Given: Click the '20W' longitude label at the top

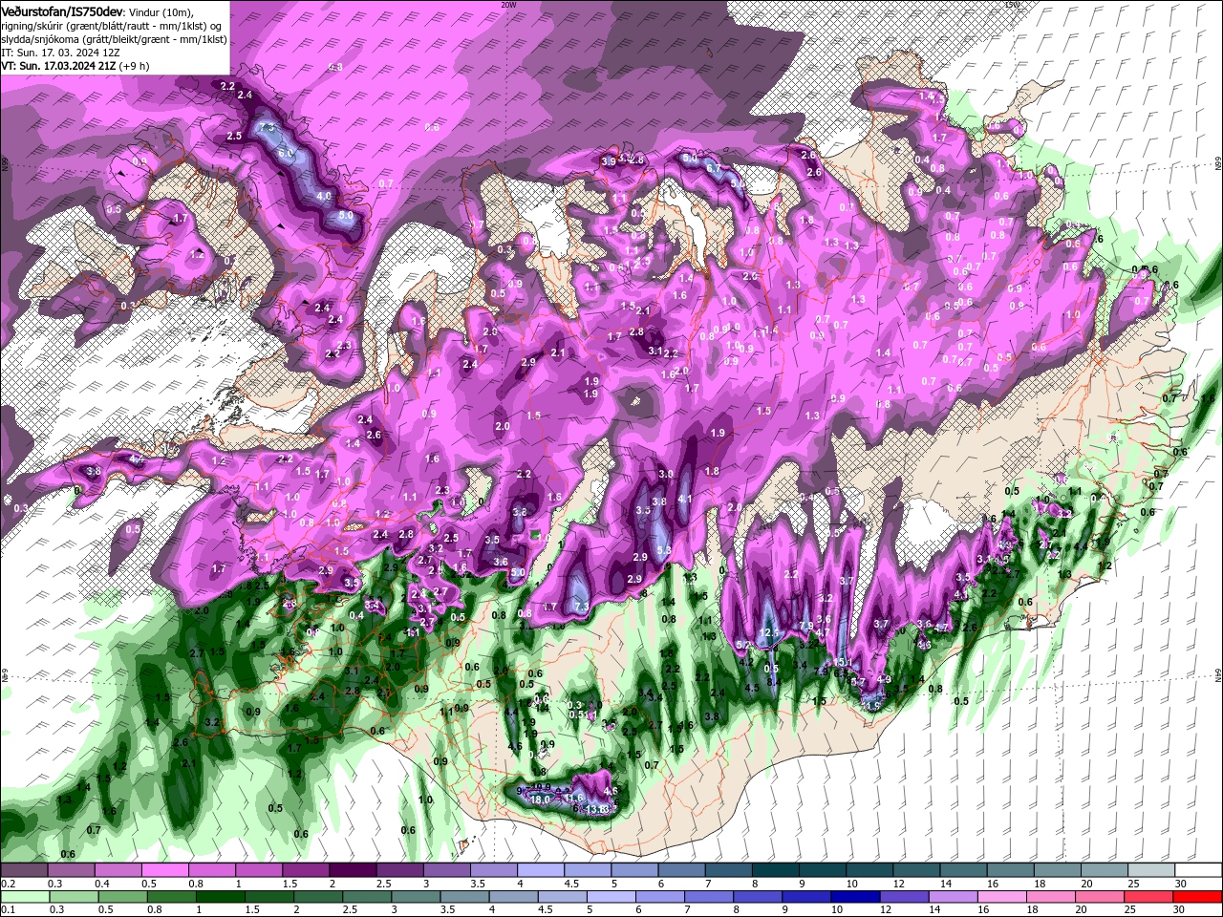Looking at the screenshot, I should (x=508, y=5).
